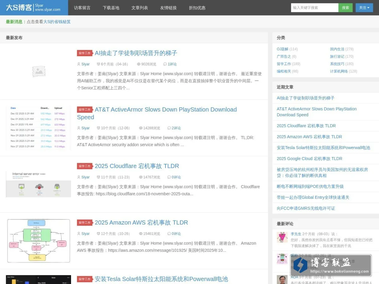Focus the 输入关键字搜索 search field
379x284 pixels.
(x=315, y=8)
